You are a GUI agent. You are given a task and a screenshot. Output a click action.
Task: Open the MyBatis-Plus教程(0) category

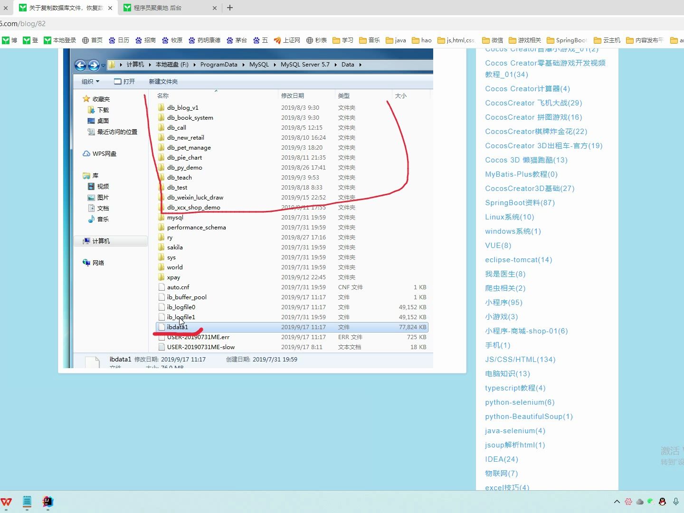click(521, 174)
